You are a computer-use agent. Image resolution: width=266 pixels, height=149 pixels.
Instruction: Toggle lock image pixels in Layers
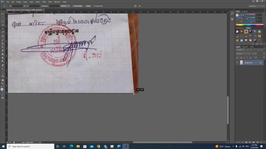[244, 58]
